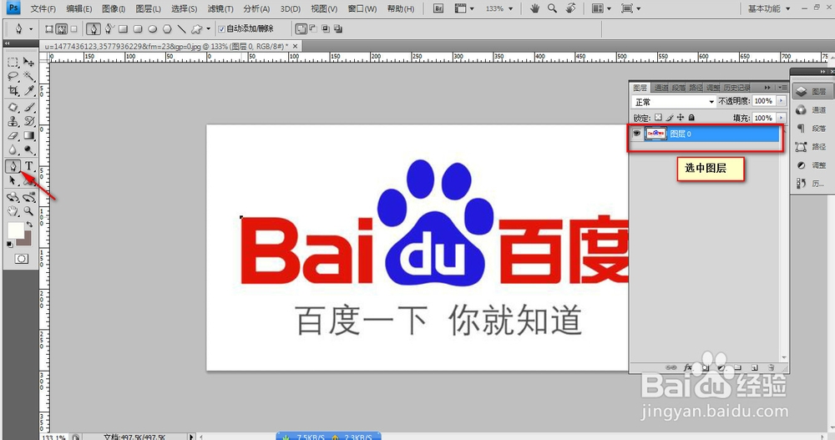The image size is (835, 440).
Task: Select the History Brush tool
Action: click(28, 121)
